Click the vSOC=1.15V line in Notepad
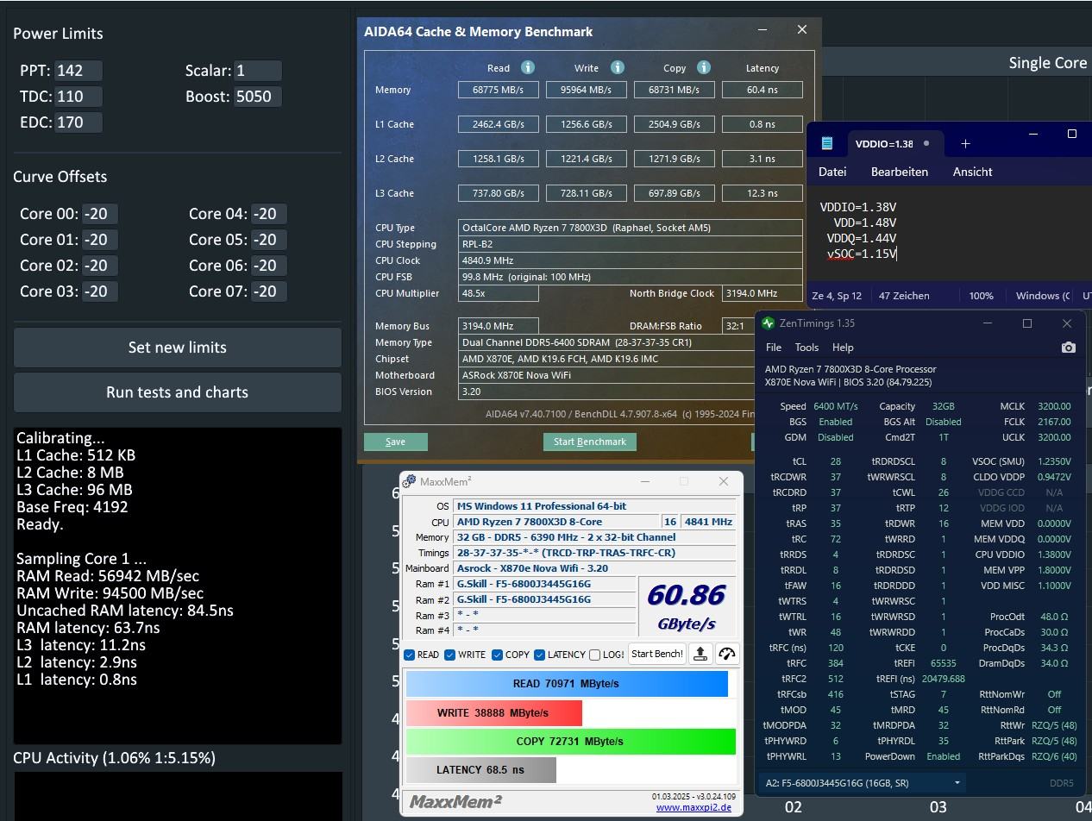Image resolution: width=1092 pixels, height=821 pixels. pyautogui.click(x=862, y=254)
